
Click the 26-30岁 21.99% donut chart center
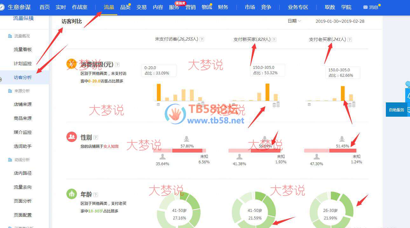[x=331, y=214]
